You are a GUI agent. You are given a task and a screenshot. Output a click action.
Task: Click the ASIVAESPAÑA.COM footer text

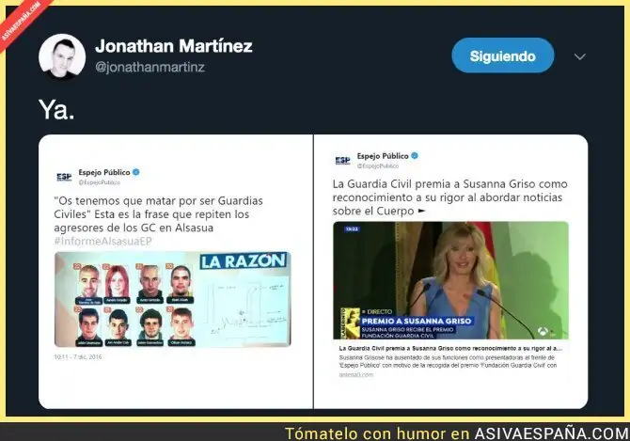[551, 433]
